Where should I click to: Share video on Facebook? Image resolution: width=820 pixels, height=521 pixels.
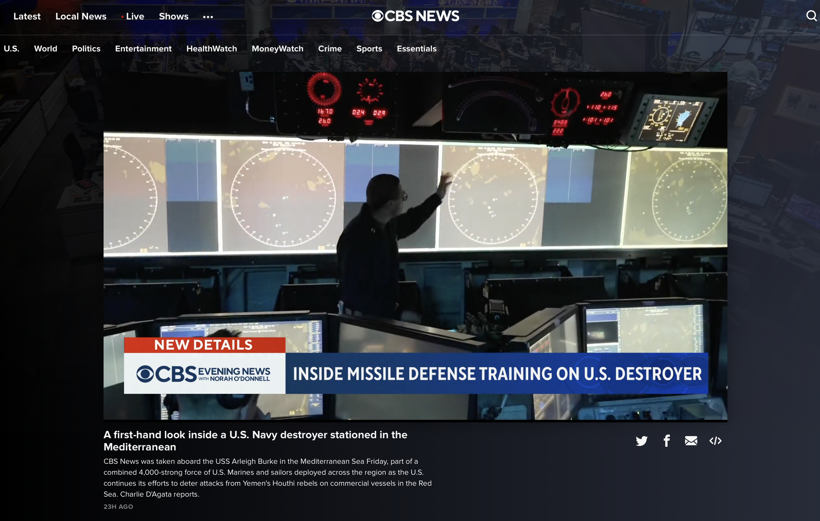(x=666, y=441)
